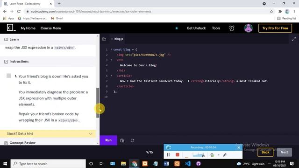Open Visual Studio Code from taskbar
This screenshot has width=299, height=168.
pos(188,164)
